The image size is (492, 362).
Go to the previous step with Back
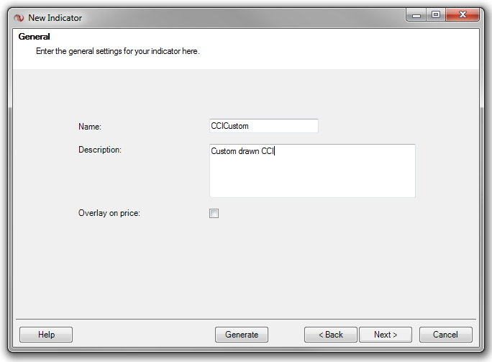point(331,335)
